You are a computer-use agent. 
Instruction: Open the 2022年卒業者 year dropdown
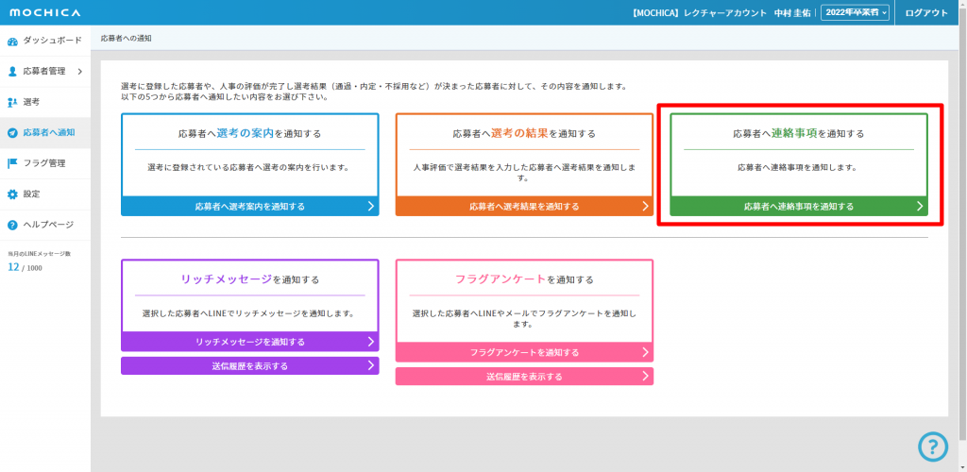pos(855,12)
